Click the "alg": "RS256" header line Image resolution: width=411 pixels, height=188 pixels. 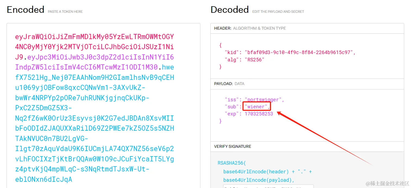pos(244,60)
